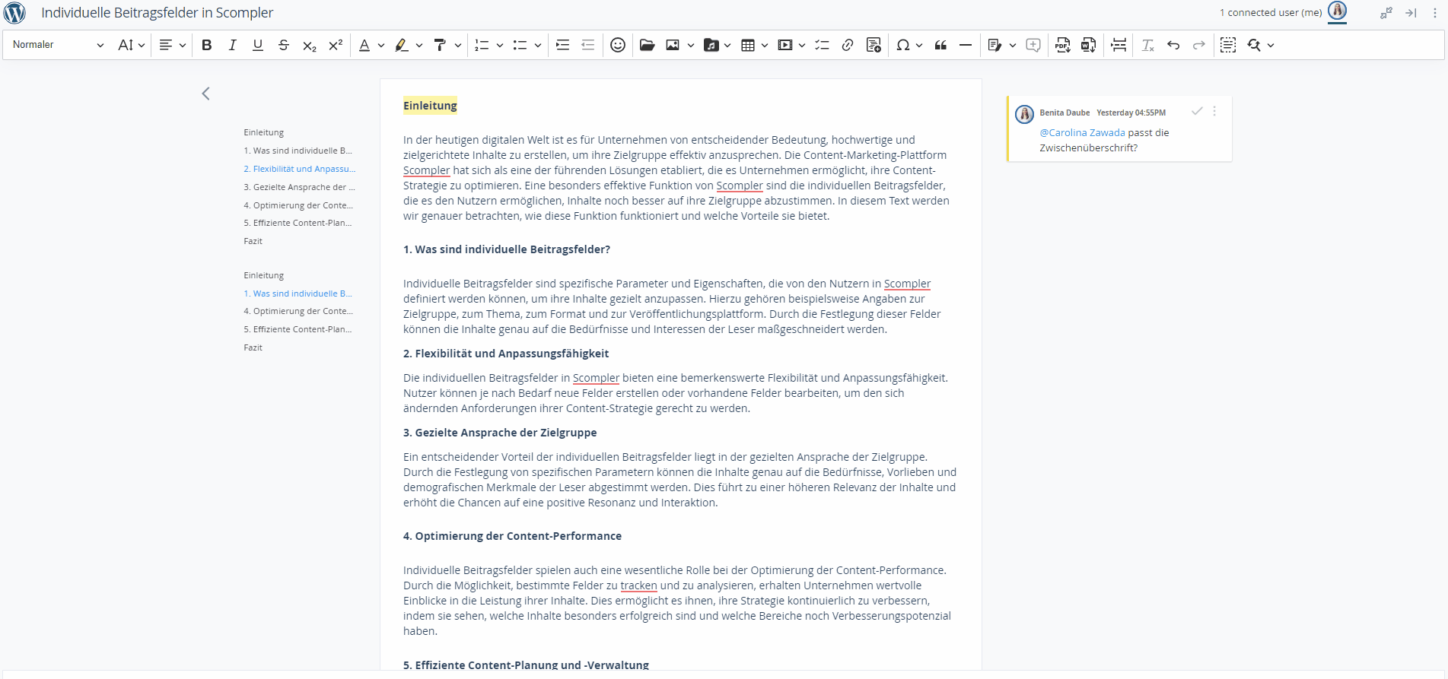Export the document to Word

point(1088,46)
